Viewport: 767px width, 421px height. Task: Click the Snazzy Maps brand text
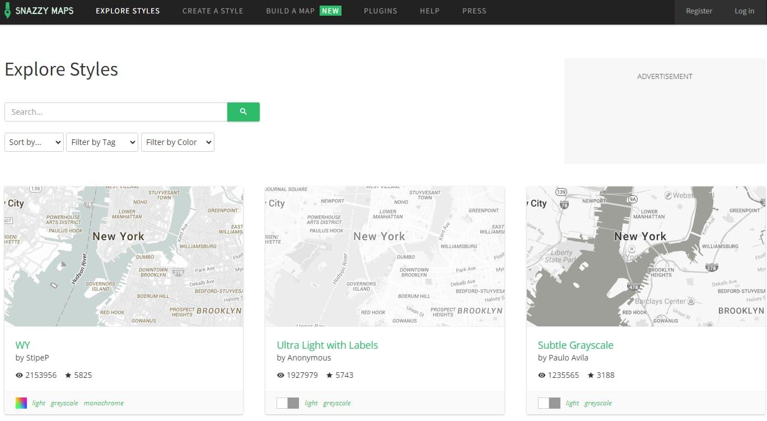pos(44,11)
